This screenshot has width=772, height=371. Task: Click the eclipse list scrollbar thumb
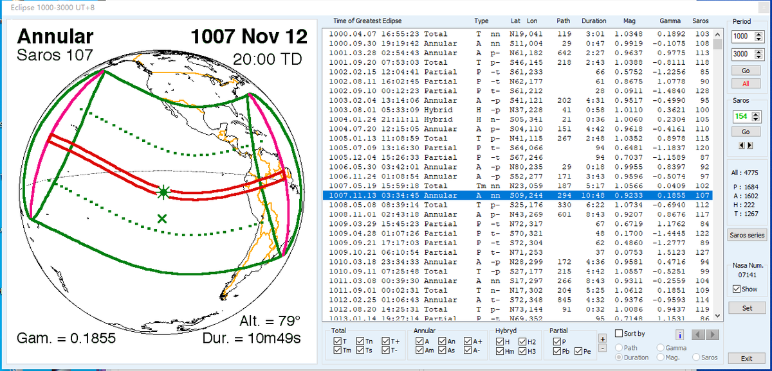click(x=717, y=44)
